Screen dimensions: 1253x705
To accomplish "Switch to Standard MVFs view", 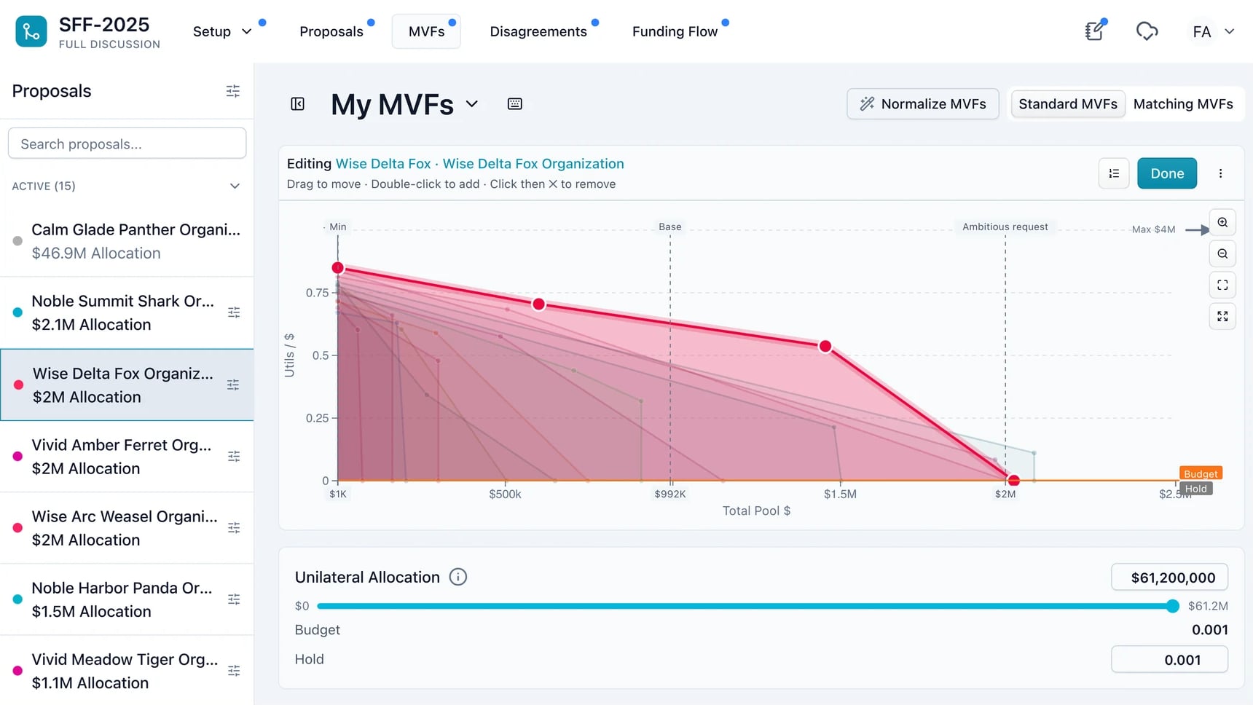I will [x=1068, y=104].
